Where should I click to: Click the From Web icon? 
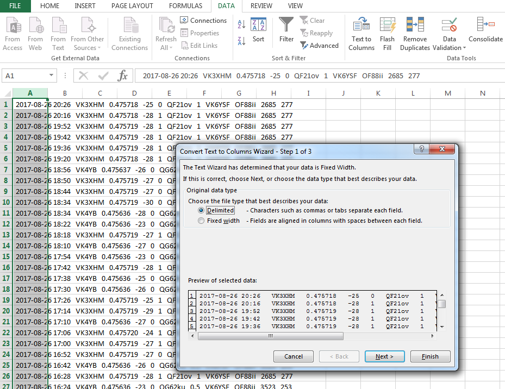coord(35,26)
